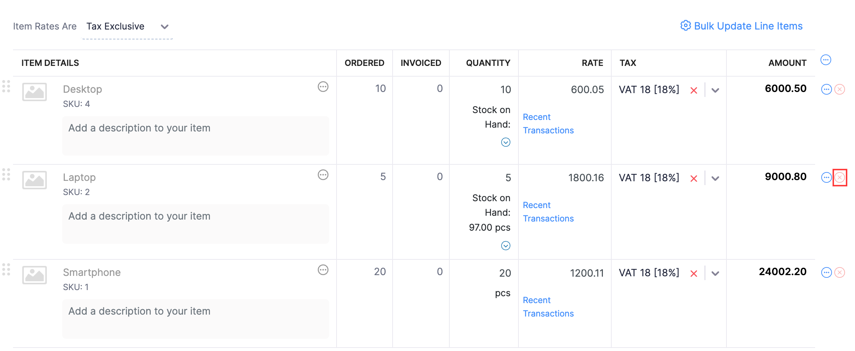Expand the Tax Exclusive dropdown
Screen dimensions: 855x351
(164, 26)
